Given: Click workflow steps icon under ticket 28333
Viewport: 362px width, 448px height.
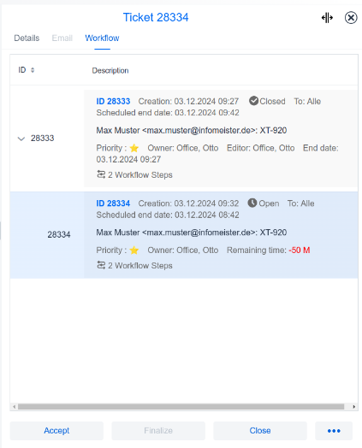Looking at the screenshot, I should pos(101,174).
